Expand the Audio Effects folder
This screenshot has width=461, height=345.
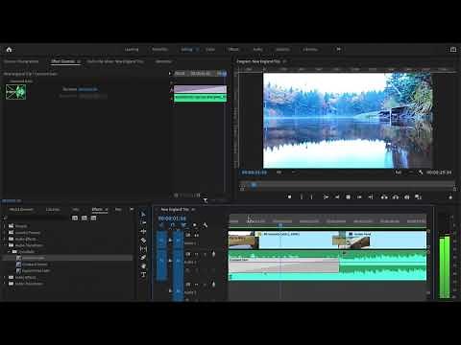pos(5,239)
